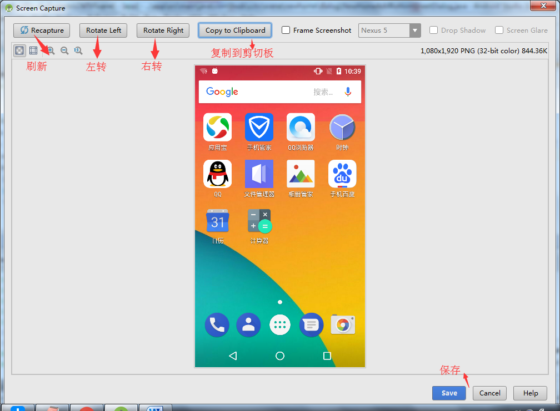This screenshot has width=560, height=411.
Task: Click the Google search bar in phone preview
Action: click(x=279, y=92)
